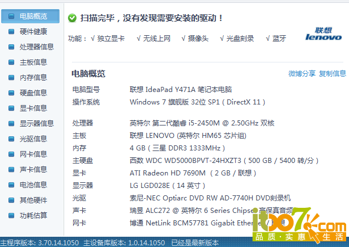The height and width of the screenshot is (247, 349).
Task: Click the 博通 NetLink BCM57781 value
Action: pyautogui.click(x=207, y=223)
